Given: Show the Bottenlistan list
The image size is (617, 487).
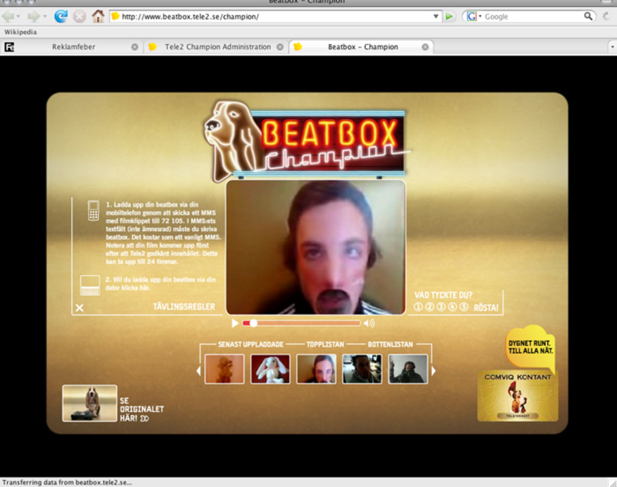Looking at the screenshot, I should (390, 344).
